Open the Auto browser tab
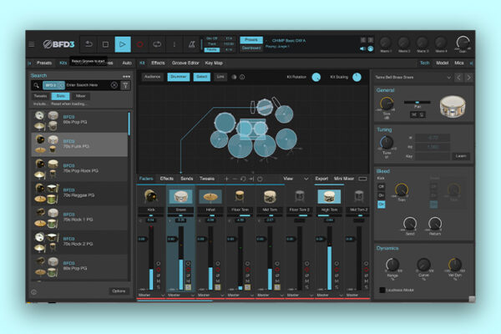This screenshot has height=334, width=501. [x=127, y=63]
